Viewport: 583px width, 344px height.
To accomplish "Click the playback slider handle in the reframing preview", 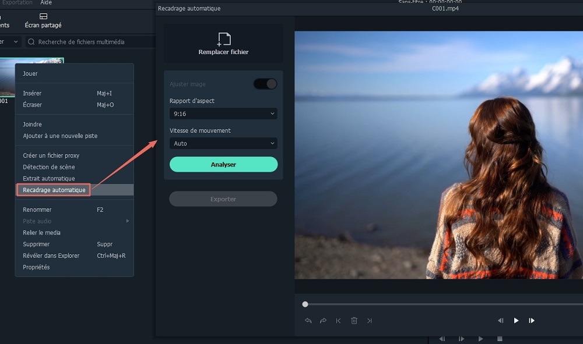I will click(305, 304).
